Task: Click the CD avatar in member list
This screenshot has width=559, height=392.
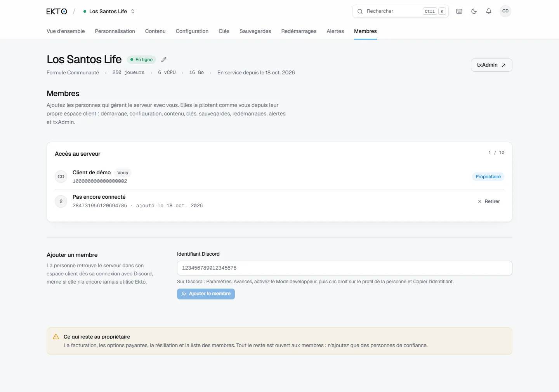Action: tap(61, 177)
